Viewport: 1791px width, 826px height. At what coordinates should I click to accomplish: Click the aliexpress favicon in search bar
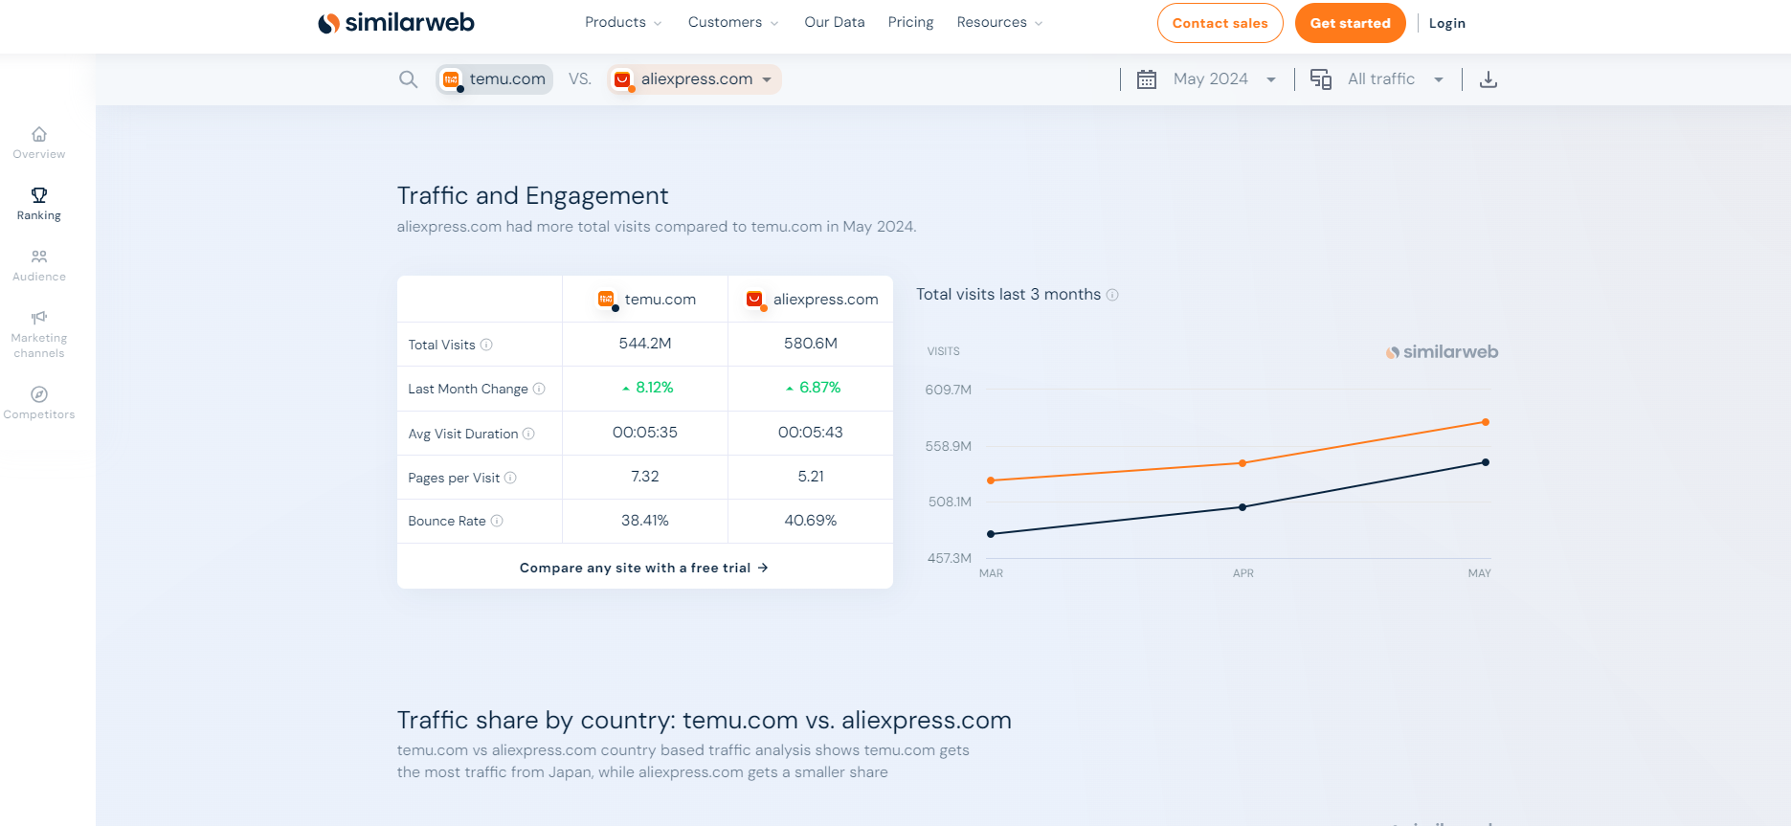click(622, 79)
